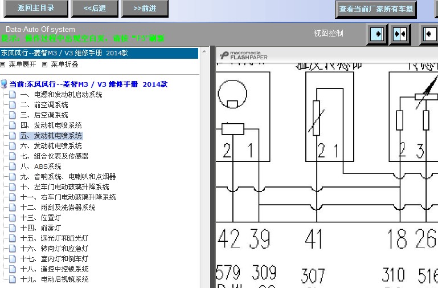This screenshot has width=438, height=288.
Task: Open 十八、遥控中控锁系统
Action: coord(55,269)
